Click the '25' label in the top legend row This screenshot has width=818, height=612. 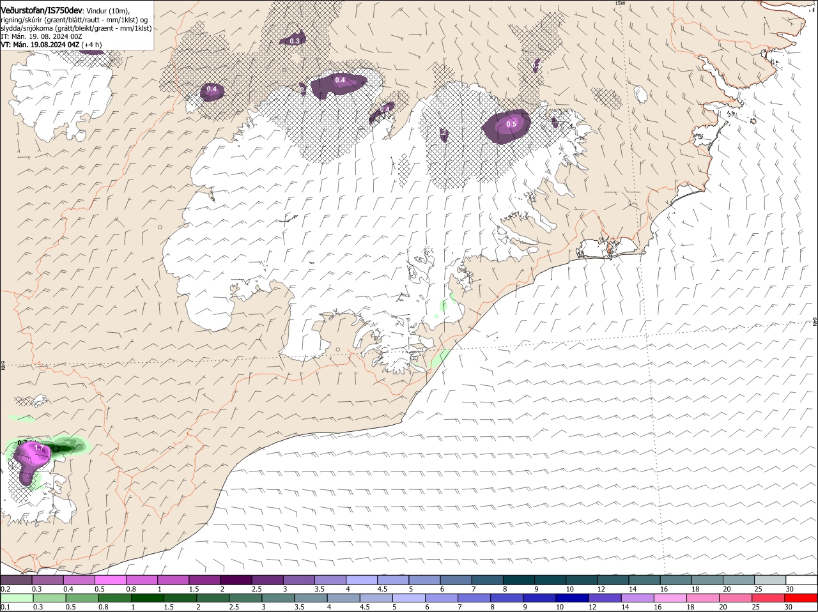[758, 589]
